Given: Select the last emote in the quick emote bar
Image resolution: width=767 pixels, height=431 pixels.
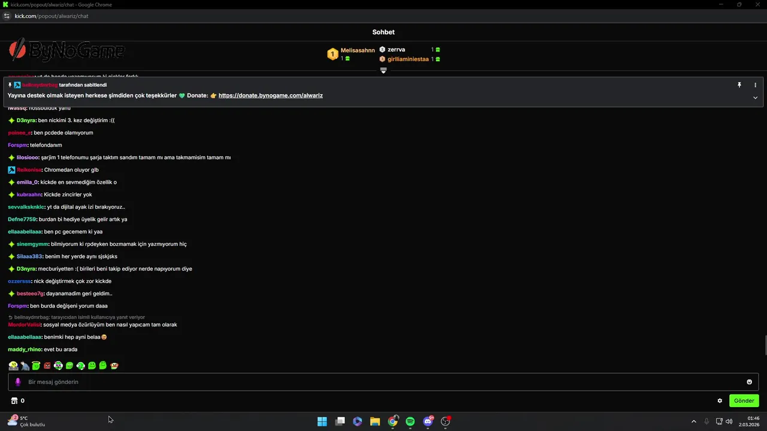Looking at the screenshot, I should click(x=114, y=365).
